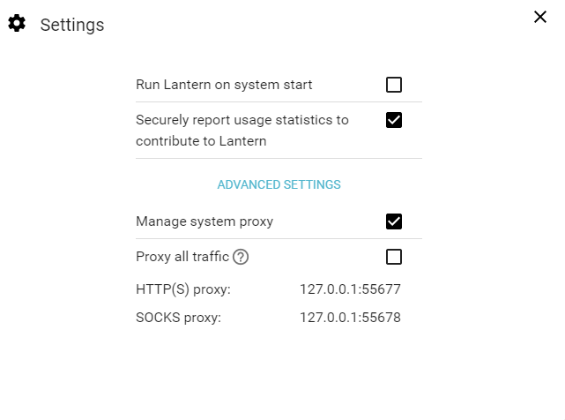Screen dimensions: 565x420
Task: Click the SOCKS proxy label
Action: click(178, 318)
